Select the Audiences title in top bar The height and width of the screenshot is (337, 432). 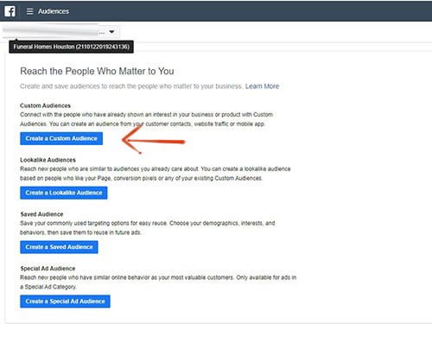coord(54,11)
